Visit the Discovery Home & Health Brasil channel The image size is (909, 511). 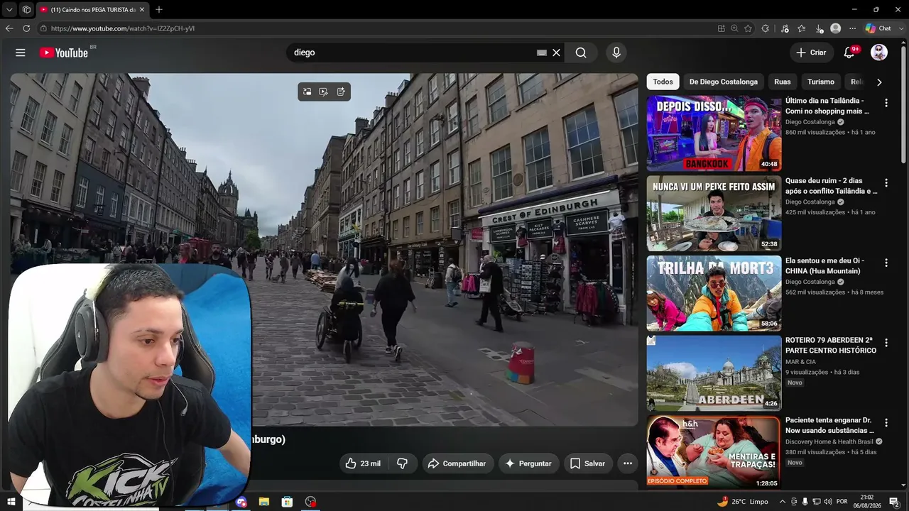(829, 441)
